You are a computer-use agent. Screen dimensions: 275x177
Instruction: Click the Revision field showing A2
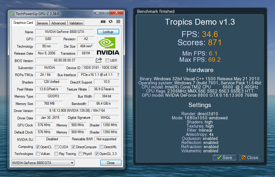(86, 39)
